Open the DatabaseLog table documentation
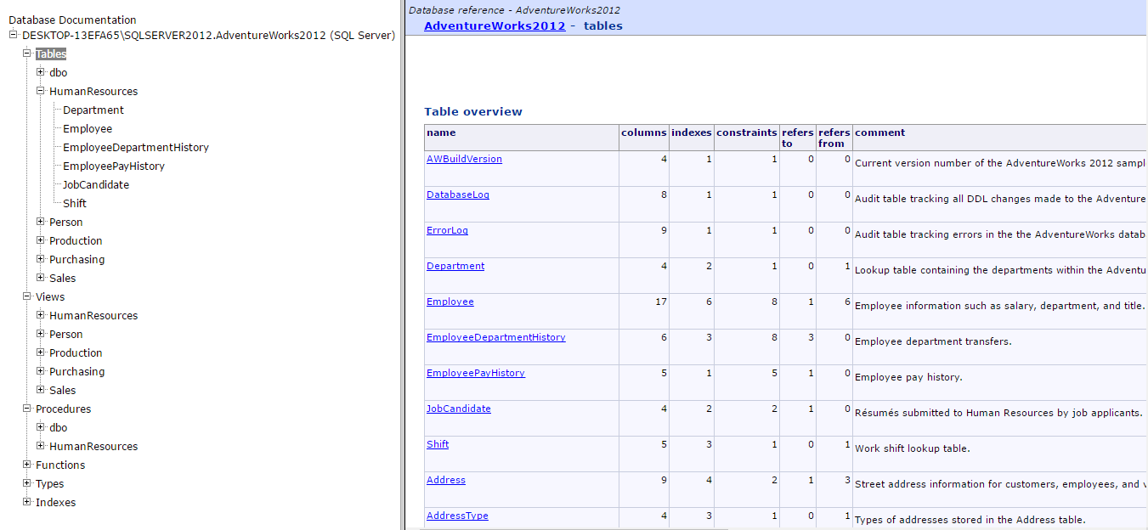Image resolution: width=1148 pixels, height=530 pixels. click(457, 194)
